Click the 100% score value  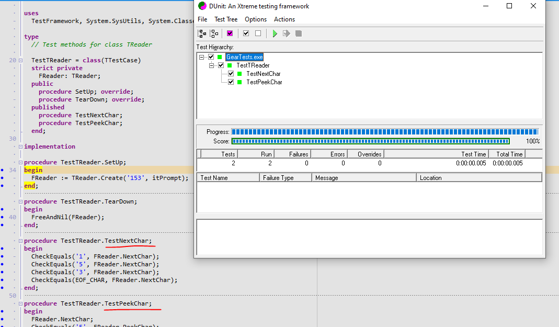tap(533, 141)
